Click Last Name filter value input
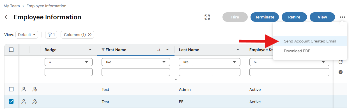Image resolution: width=349 pixels, height=109 pixels. 210,72
